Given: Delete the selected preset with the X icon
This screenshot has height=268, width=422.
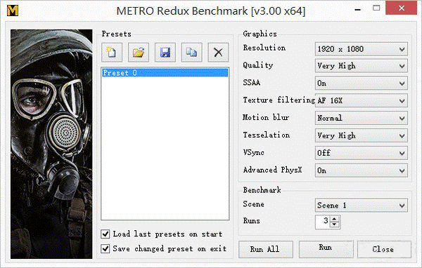Looking at the screenshot, I should click(x=218, y=52).
